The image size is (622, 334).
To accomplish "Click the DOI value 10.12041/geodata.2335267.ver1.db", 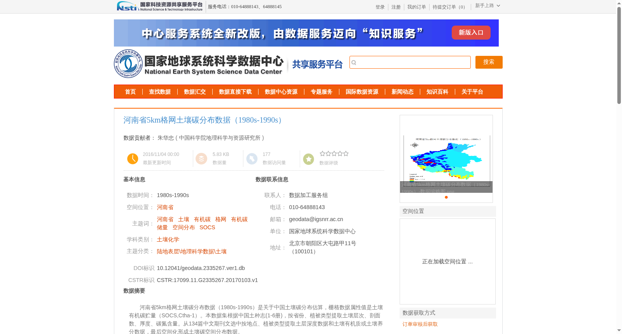I will click(201, 268).
